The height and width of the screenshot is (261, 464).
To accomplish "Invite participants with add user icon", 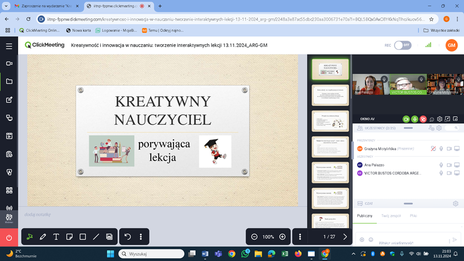I will pyautogui.click(x=431, y=128).
